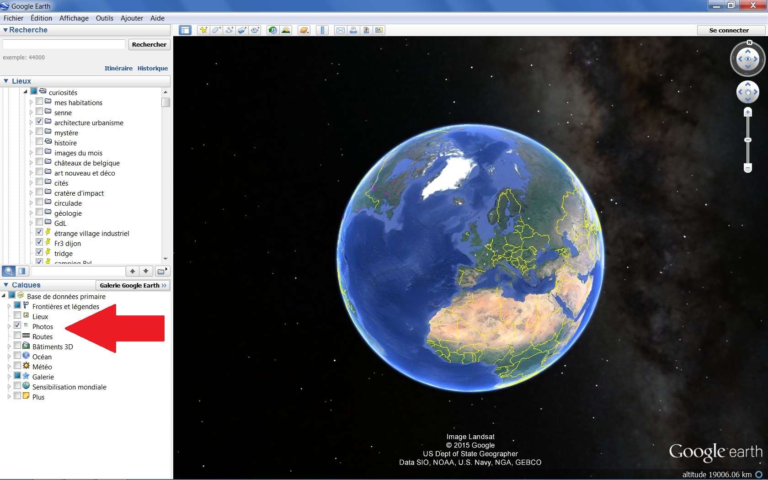The image size is (768, 480).
Task: Toggle the Océan layer checkbox
Action: click(x=17, y=356)
